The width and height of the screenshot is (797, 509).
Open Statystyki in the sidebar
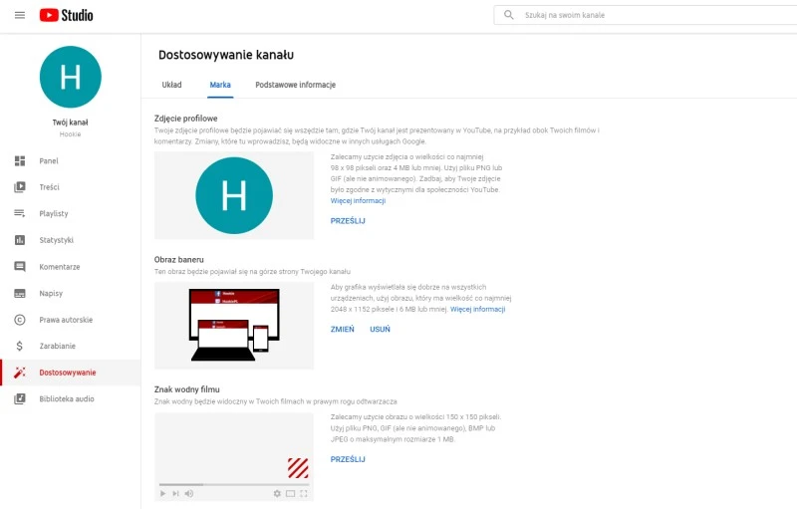[x=57, y=240]
